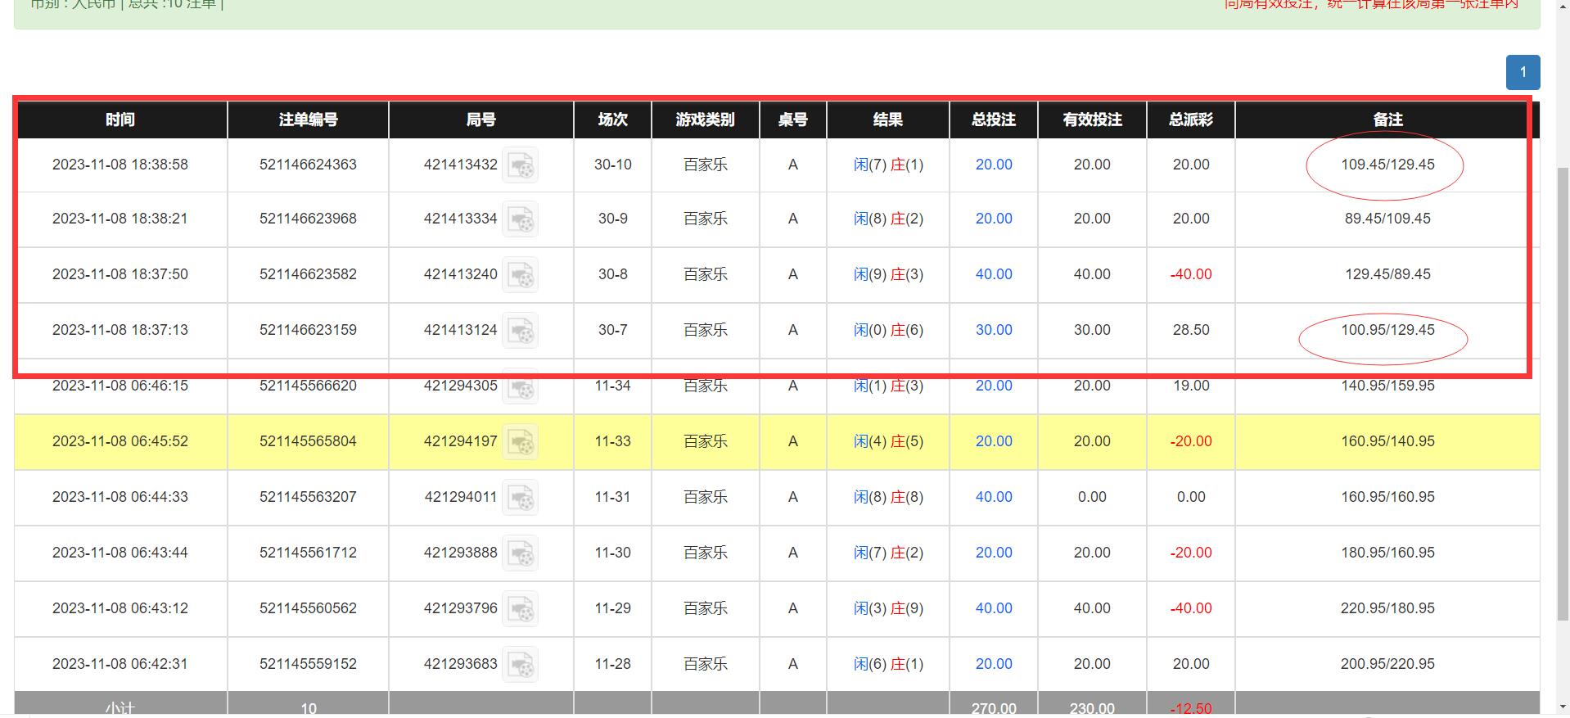Open 20.00 total bet link at 18:38:58
1570x718 pixels.
coord(993,165)
